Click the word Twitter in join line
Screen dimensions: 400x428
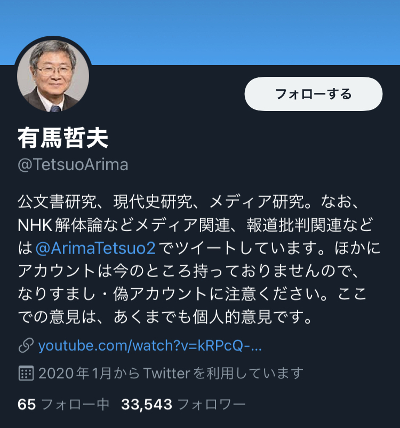point(166,373)
